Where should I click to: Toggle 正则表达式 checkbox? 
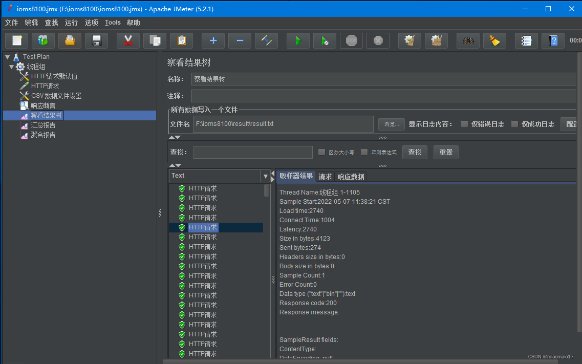click(x=364, y=152)
